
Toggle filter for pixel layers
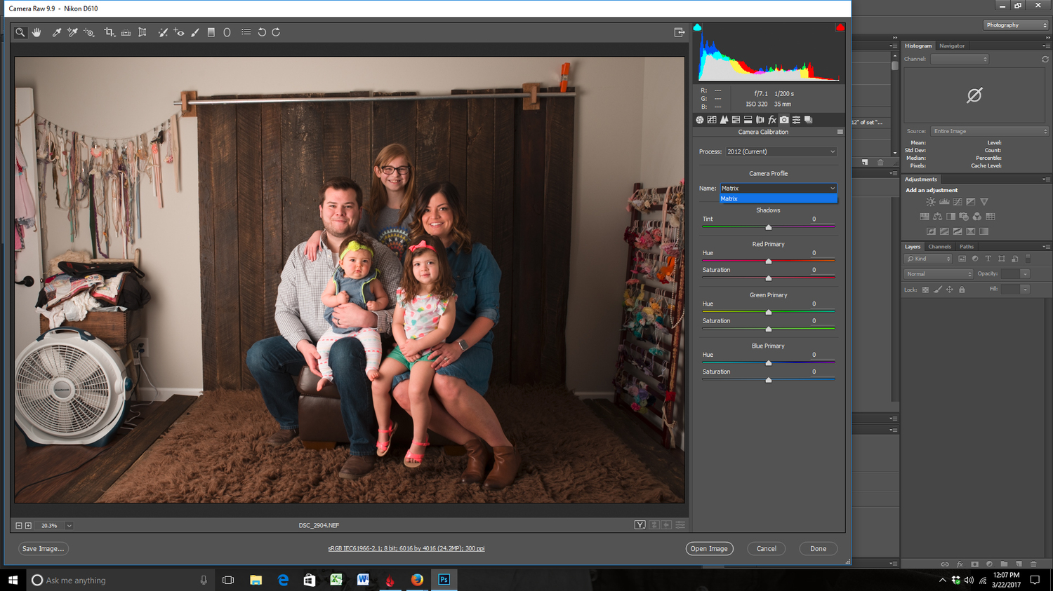962,259
